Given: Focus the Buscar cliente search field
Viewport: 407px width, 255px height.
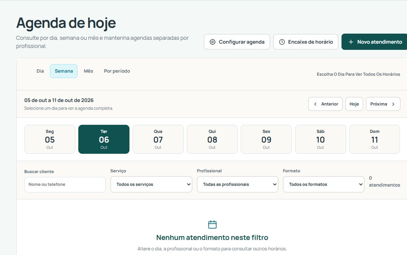Looking at the screenshot, I should point(65,185).
